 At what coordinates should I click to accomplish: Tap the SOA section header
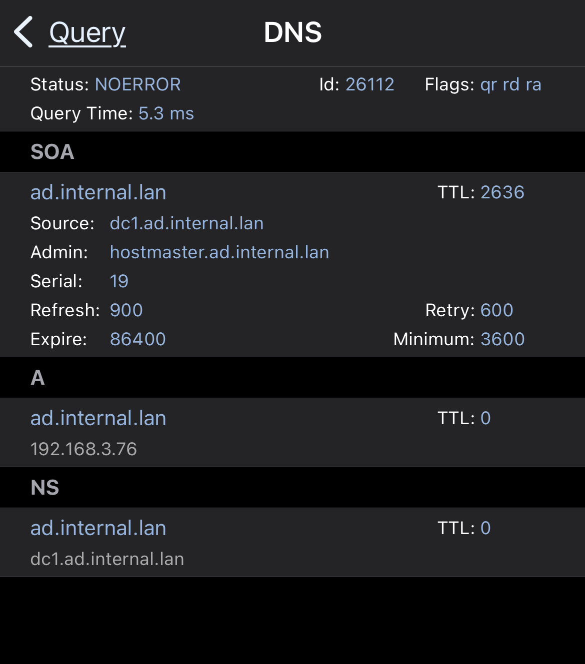52,152
